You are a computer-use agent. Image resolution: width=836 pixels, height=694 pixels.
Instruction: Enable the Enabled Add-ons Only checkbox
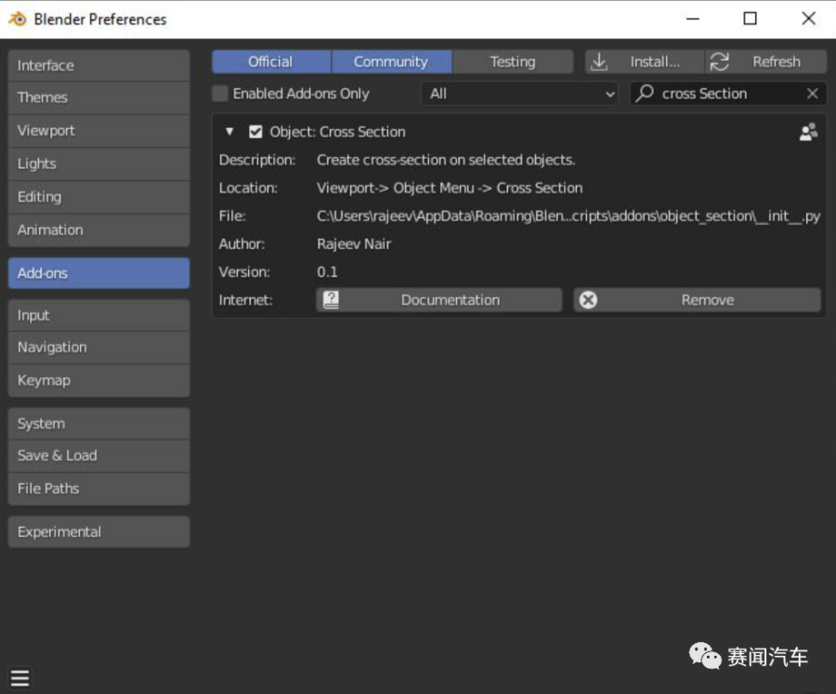point(220,94)
